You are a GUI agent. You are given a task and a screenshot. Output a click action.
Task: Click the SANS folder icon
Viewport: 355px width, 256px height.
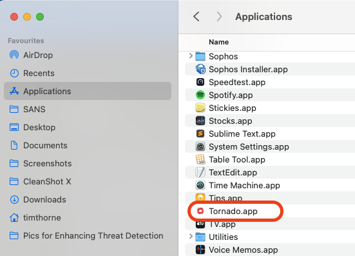click(14, 109)
